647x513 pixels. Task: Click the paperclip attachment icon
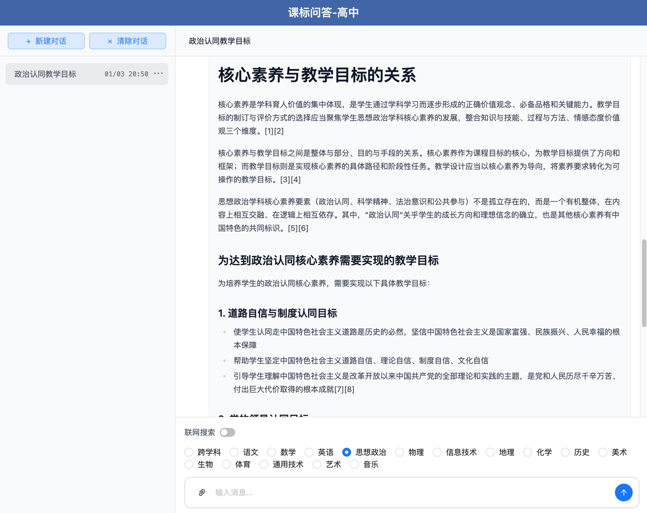click(x=201, y=493)
